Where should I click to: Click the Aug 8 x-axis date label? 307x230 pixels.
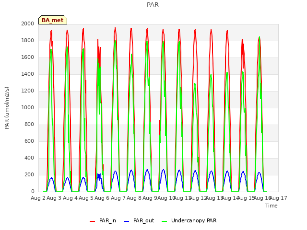pos(134,198)
